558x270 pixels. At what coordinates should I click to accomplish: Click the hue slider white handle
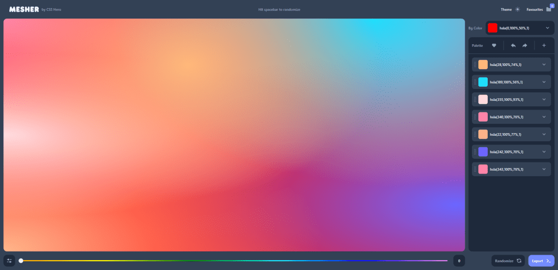[21, 261]
